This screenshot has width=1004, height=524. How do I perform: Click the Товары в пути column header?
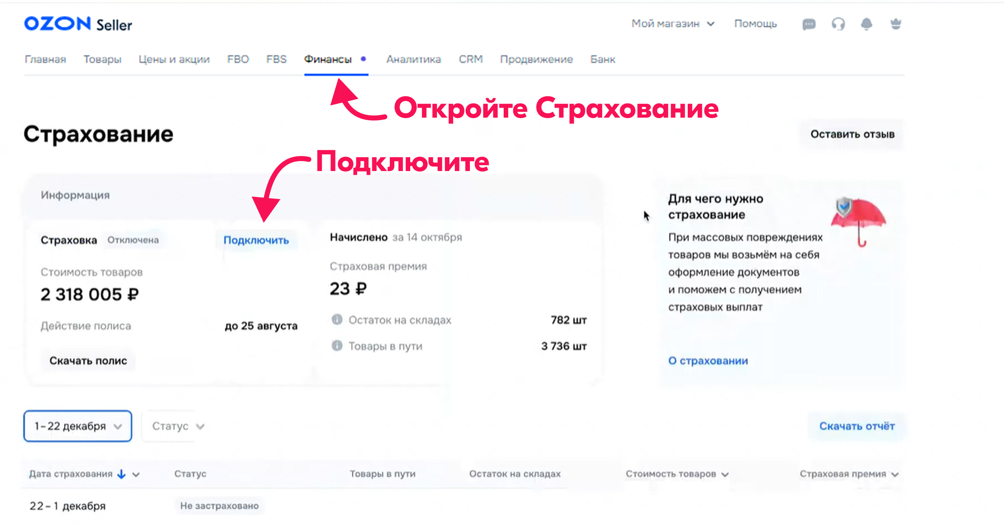coord(383,474)
